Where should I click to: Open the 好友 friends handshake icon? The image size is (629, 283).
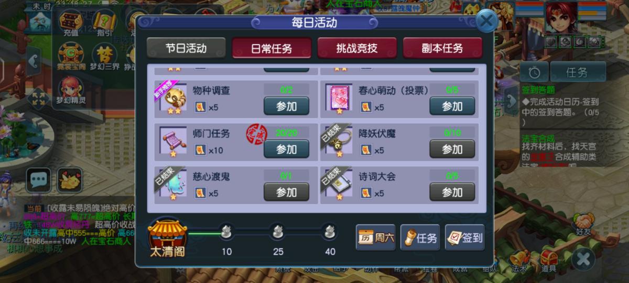point(583,224)
